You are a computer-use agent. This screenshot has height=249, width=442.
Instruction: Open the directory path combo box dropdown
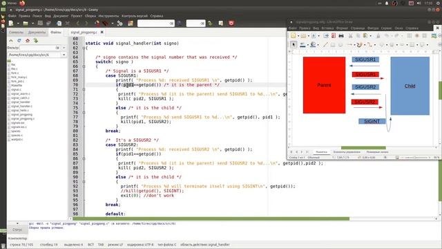point(64,55)
